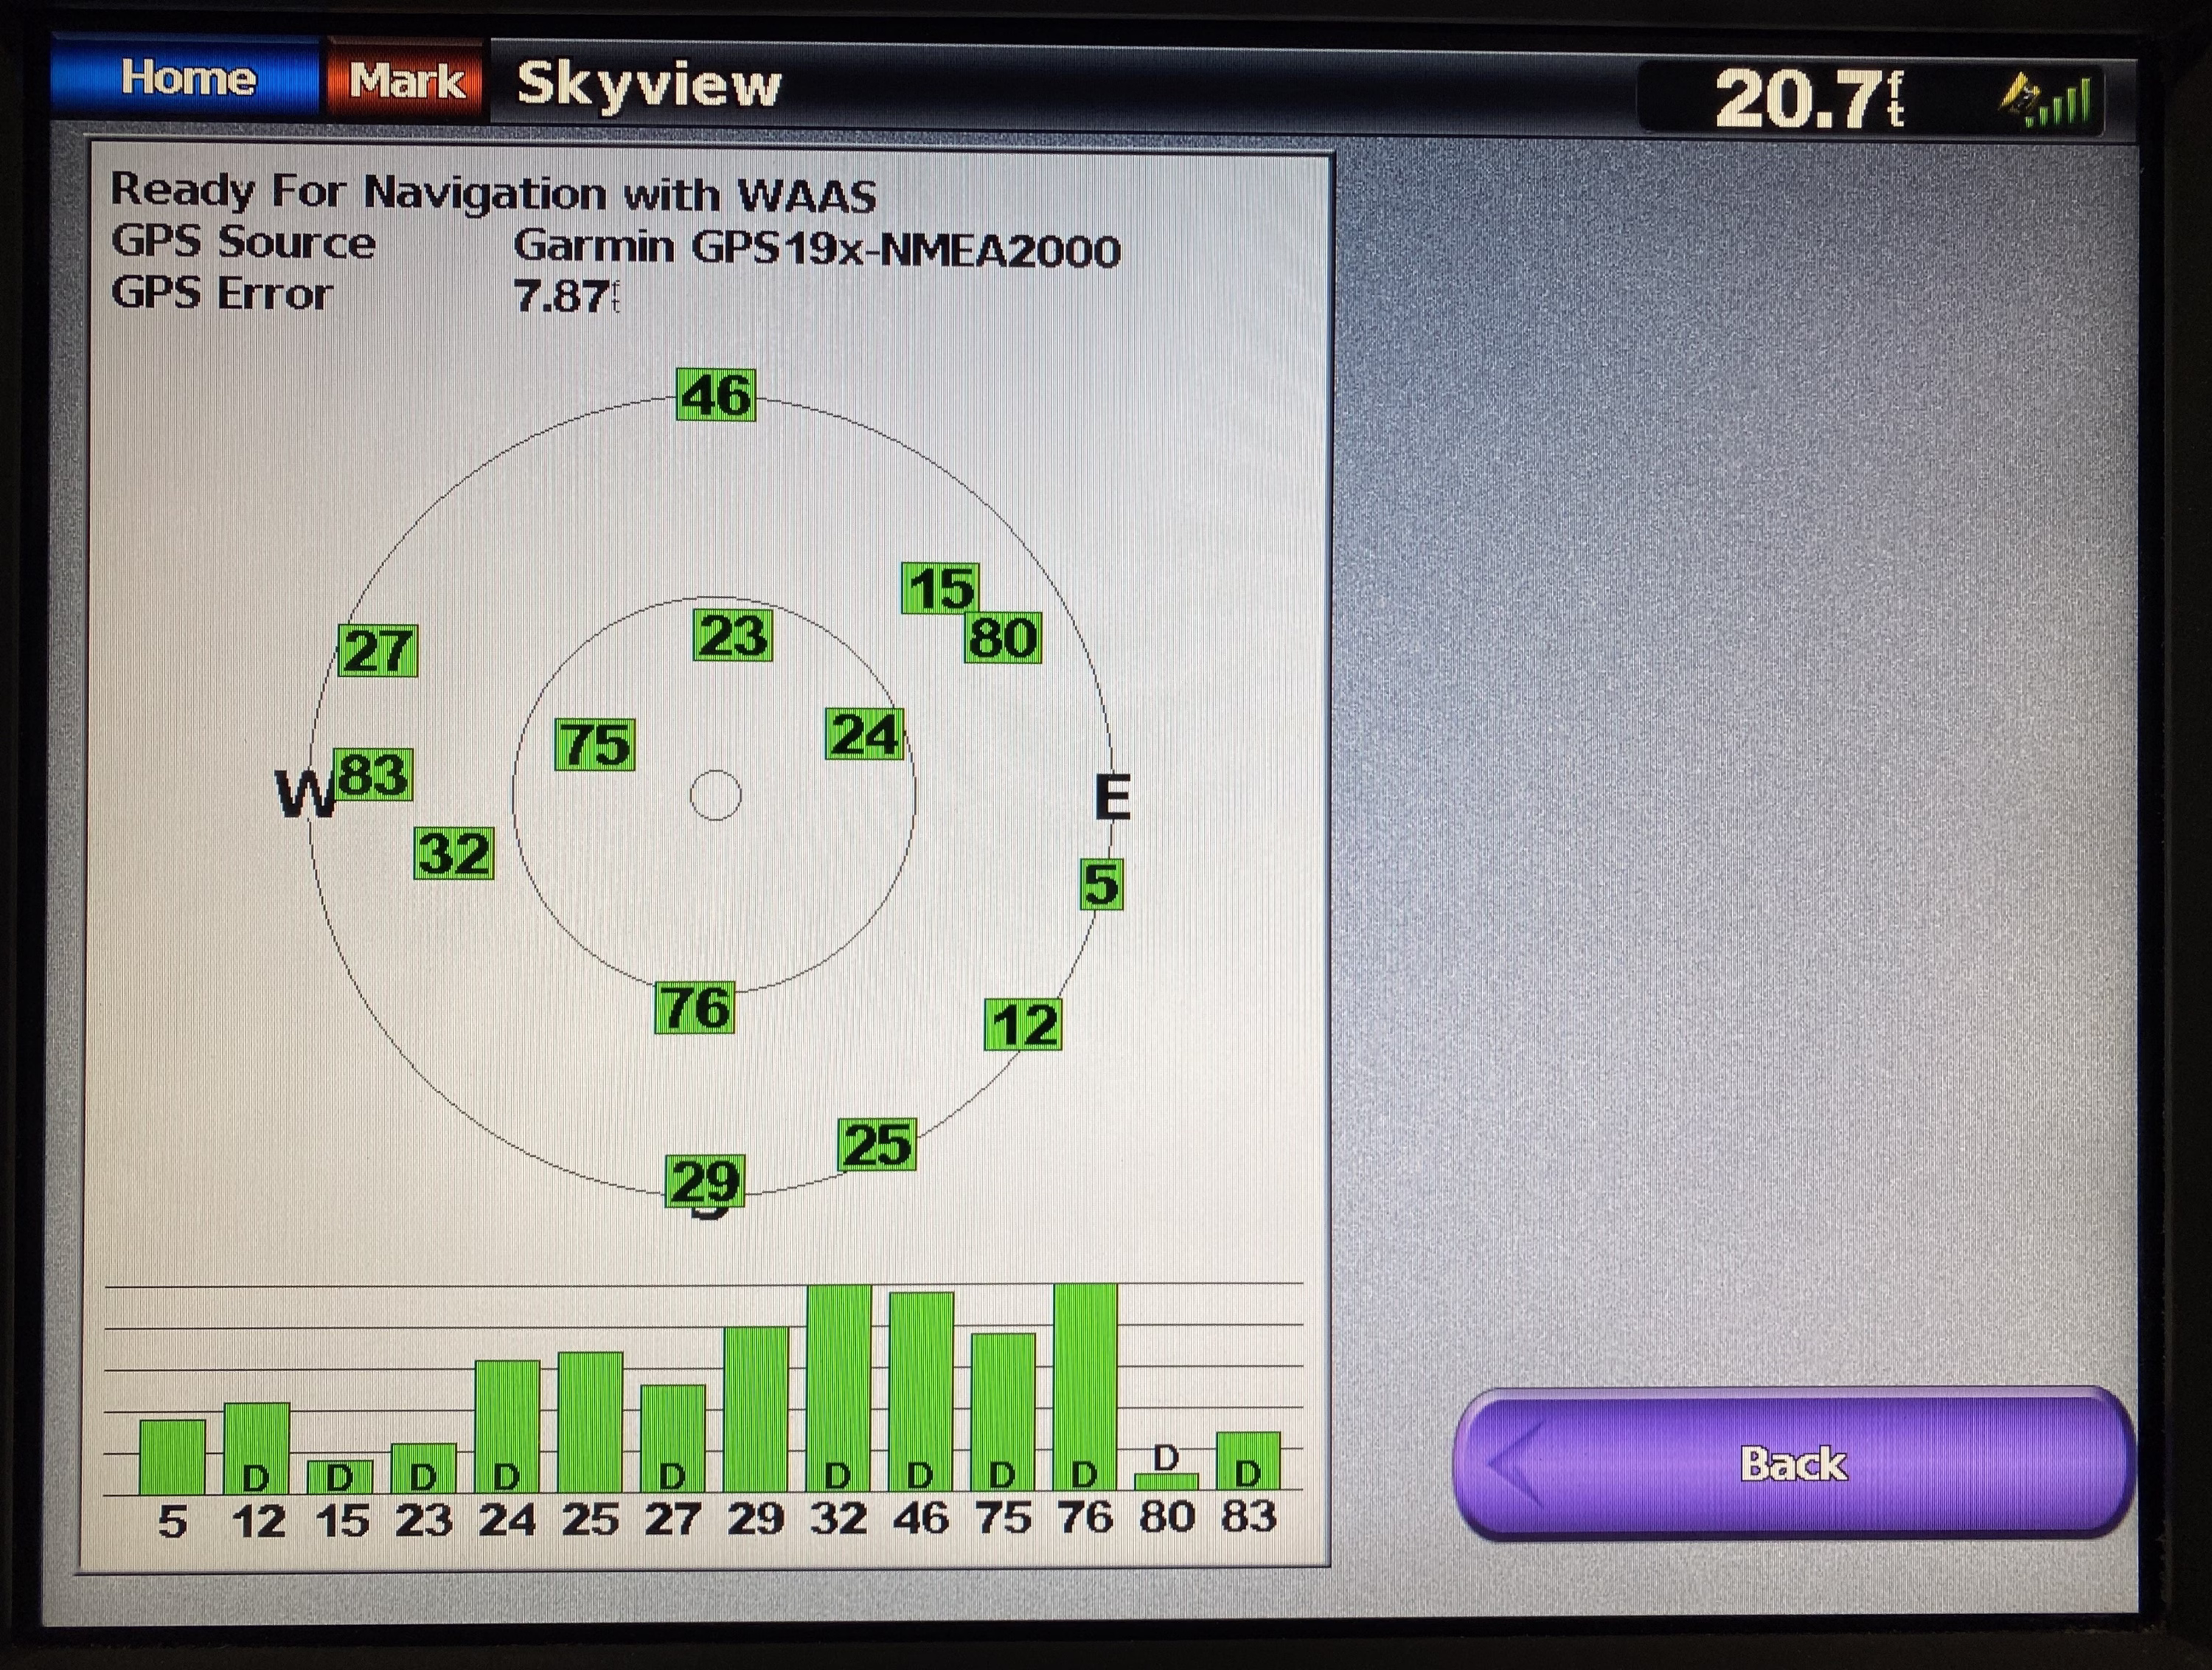Tap the 20.7 ft depth readout
The width and height of the screenshot is (2212, 1670).
(x=1810, y=100)
